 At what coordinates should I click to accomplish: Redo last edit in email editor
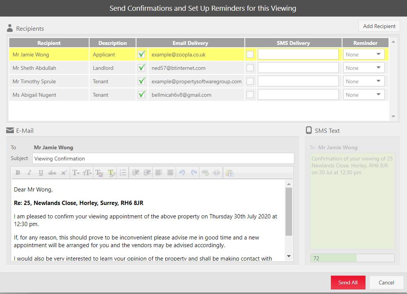coord(194,173)
